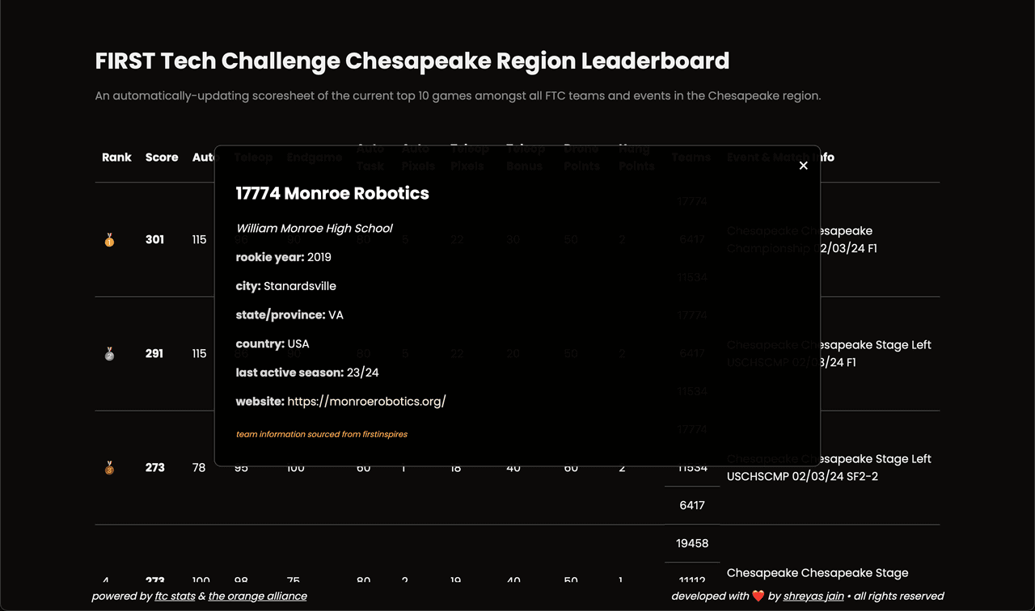Click William Monroe High School text
The image size is (1035, 611).
tap(315, 229)
